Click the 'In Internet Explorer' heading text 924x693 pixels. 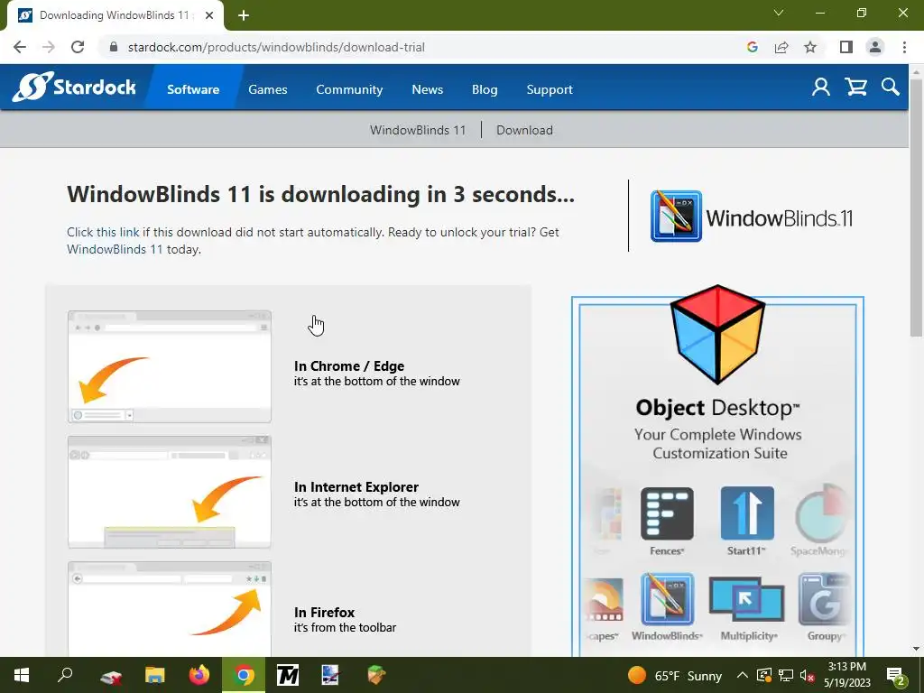356,486
